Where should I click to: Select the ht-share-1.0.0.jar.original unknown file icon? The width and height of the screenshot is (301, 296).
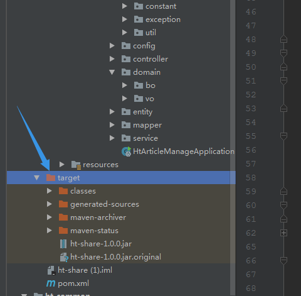[x=64, y=257]
